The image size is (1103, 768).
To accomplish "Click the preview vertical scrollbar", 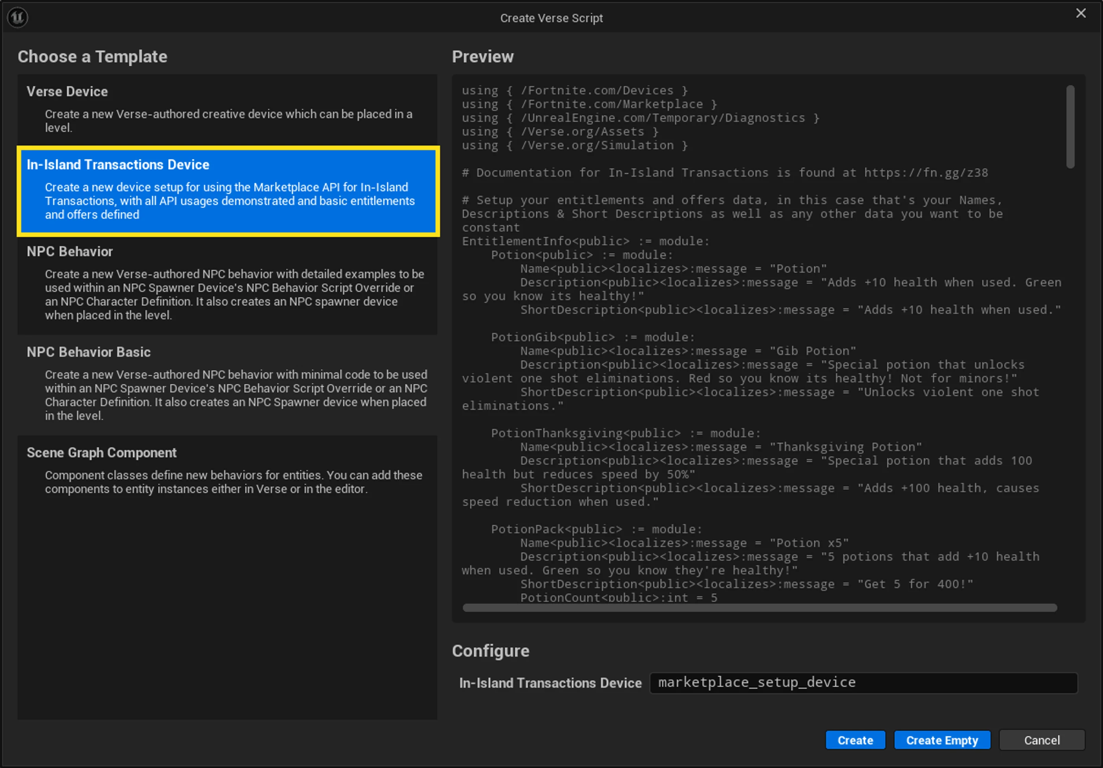I will [x=1070, y=127].
